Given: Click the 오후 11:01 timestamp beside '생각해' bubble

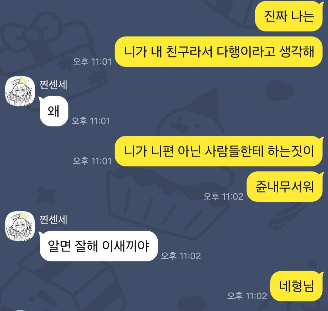Looking at the screenshot, I should [92, 62].
